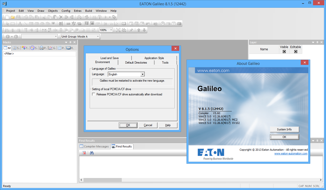Select the printer tab in Masks panel
The height and width of the screenshot is (190, 326).
click(43, 48)
